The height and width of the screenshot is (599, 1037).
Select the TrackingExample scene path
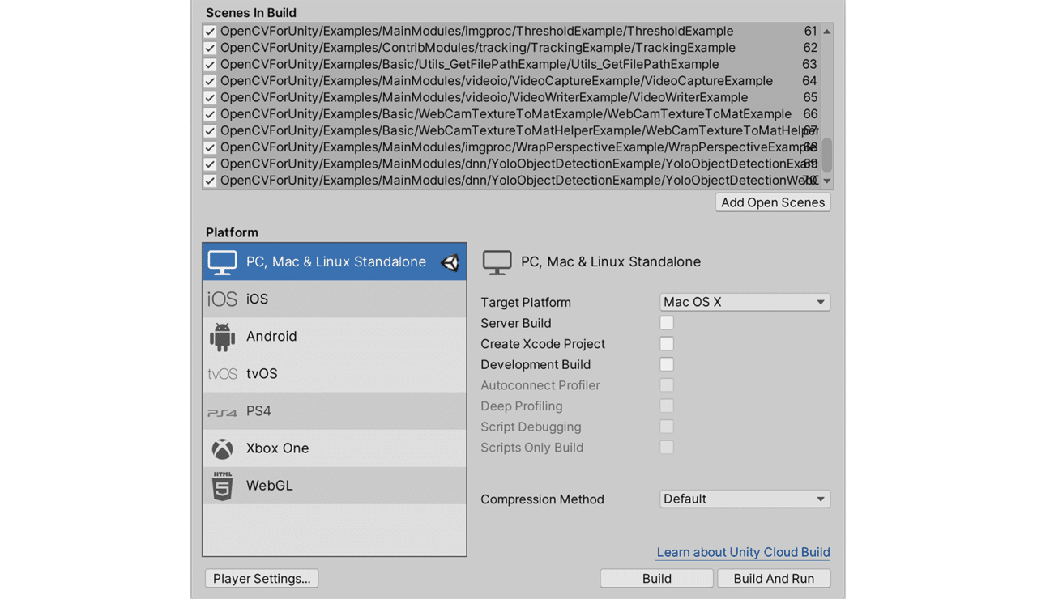click(478, 48)
